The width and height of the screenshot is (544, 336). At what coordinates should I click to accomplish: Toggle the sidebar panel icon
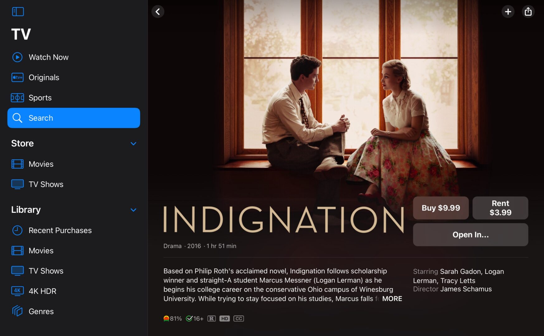pos(18,12)
